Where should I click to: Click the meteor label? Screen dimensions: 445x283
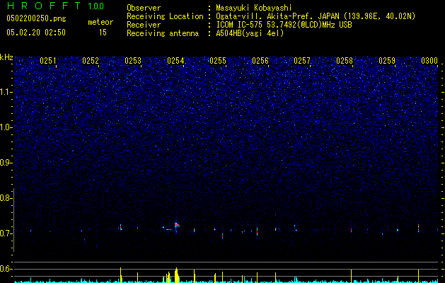pos(100,22)
